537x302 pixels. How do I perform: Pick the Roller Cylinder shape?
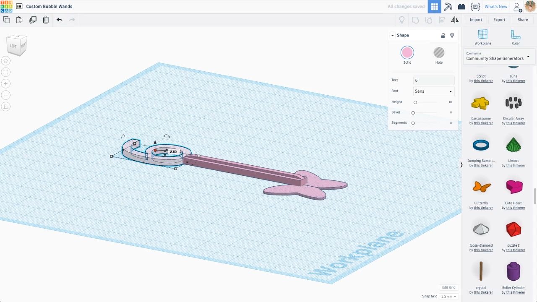pos(514,271)
